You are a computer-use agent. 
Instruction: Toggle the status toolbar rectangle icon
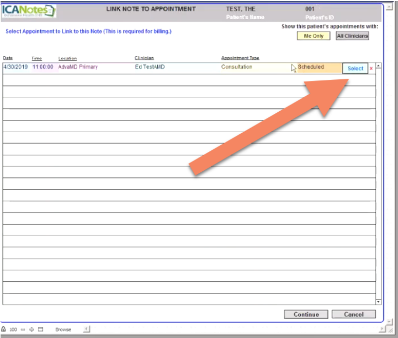coord(40,329)
